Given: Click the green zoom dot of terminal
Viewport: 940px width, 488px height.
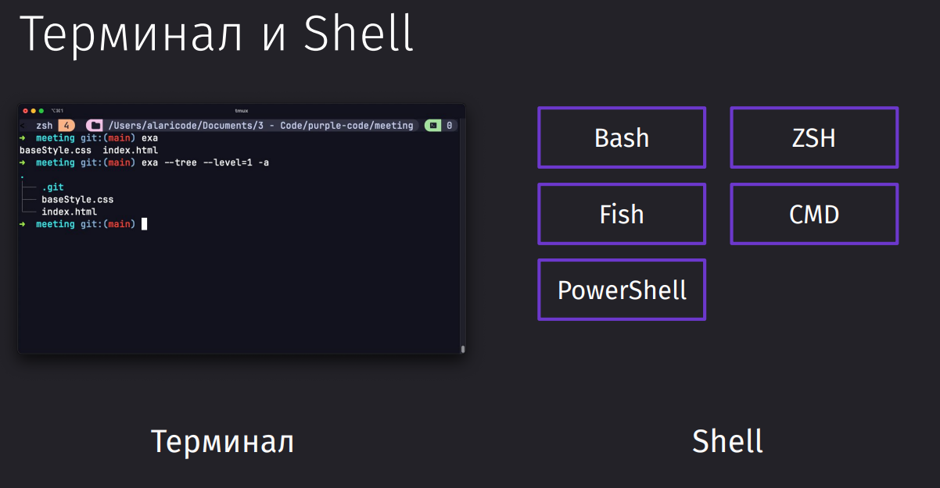Looking at the screenshot, I should click(41, 111).
